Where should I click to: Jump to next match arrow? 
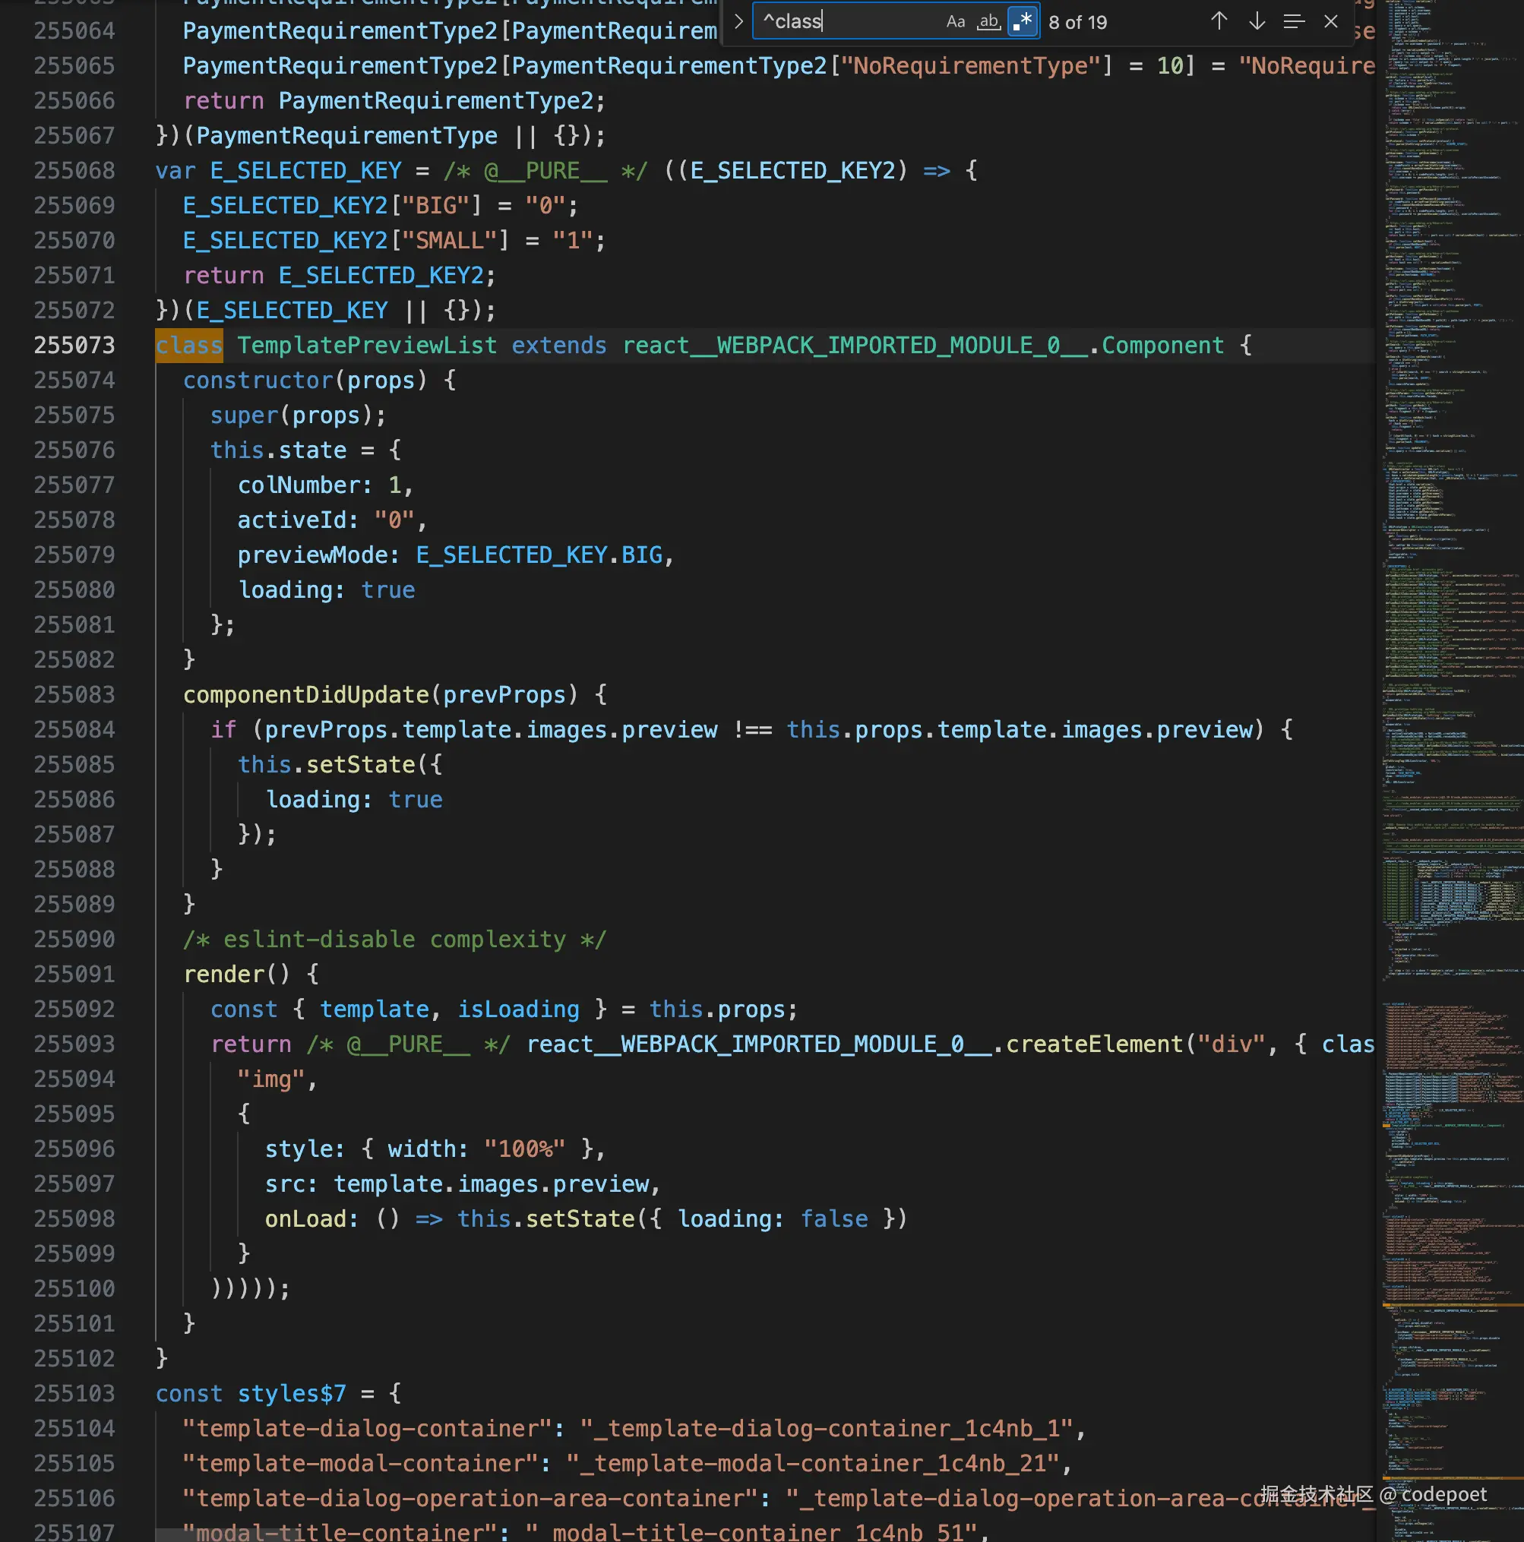(x=1257, y=21)
